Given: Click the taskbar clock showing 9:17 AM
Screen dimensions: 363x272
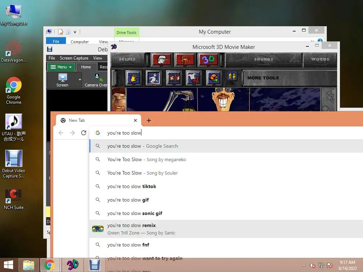Looking at the screenshot, I should (347, 265).
